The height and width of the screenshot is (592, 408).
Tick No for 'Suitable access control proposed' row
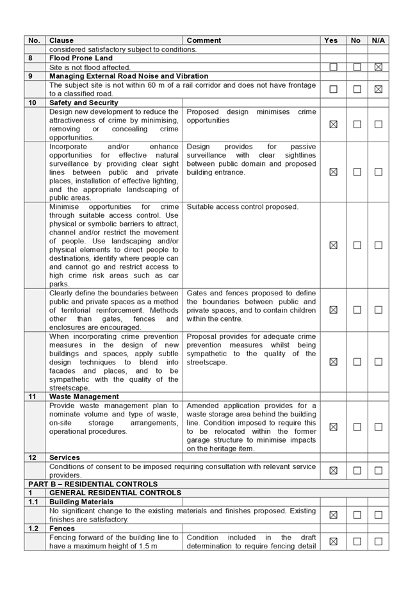(357, 245)
